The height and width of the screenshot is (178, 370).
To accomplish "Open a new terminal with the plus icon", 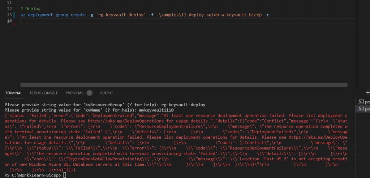I will tap(367, 93).
